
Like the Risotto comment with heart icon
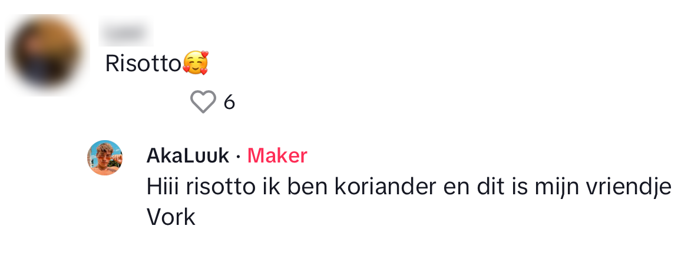[x=203, y=102]
